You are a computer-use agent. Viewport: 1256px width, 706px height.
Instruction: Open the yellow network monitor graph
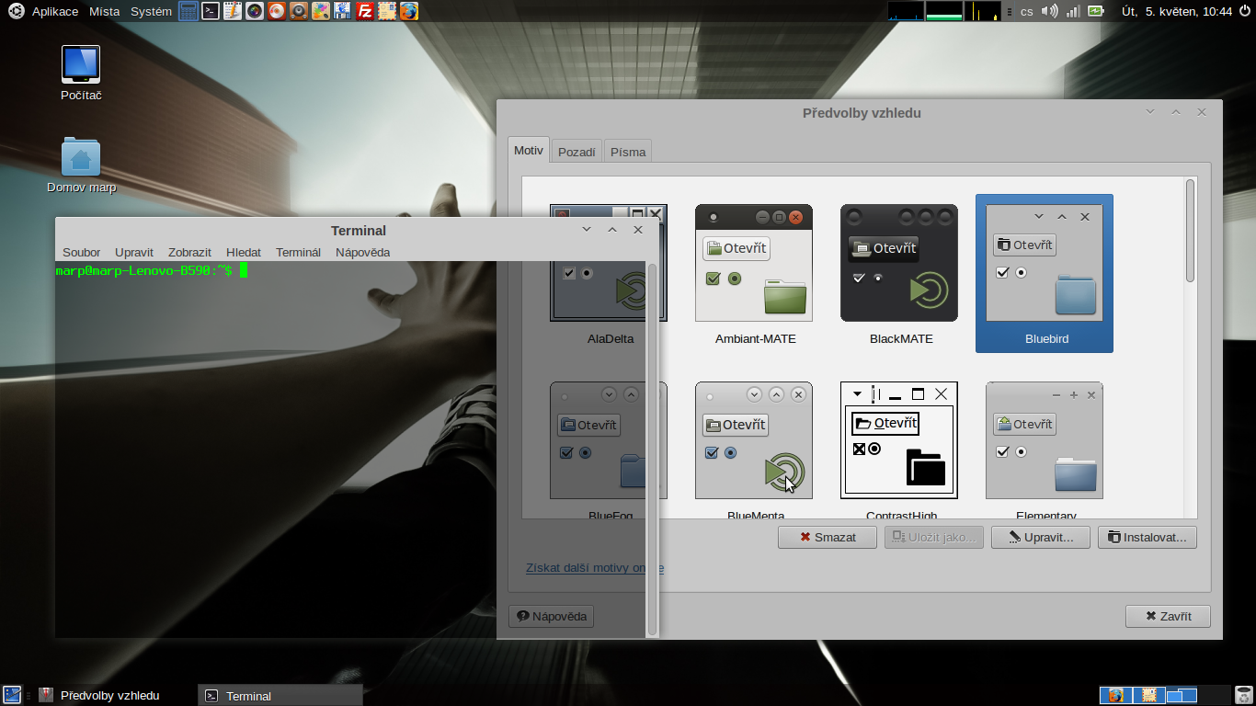point(982,11)
